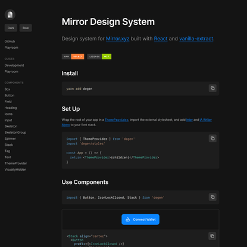The height and width of the screenshot is (247, 247).
Task: Click the 'yarn add degen' code text
Action: 79,89
